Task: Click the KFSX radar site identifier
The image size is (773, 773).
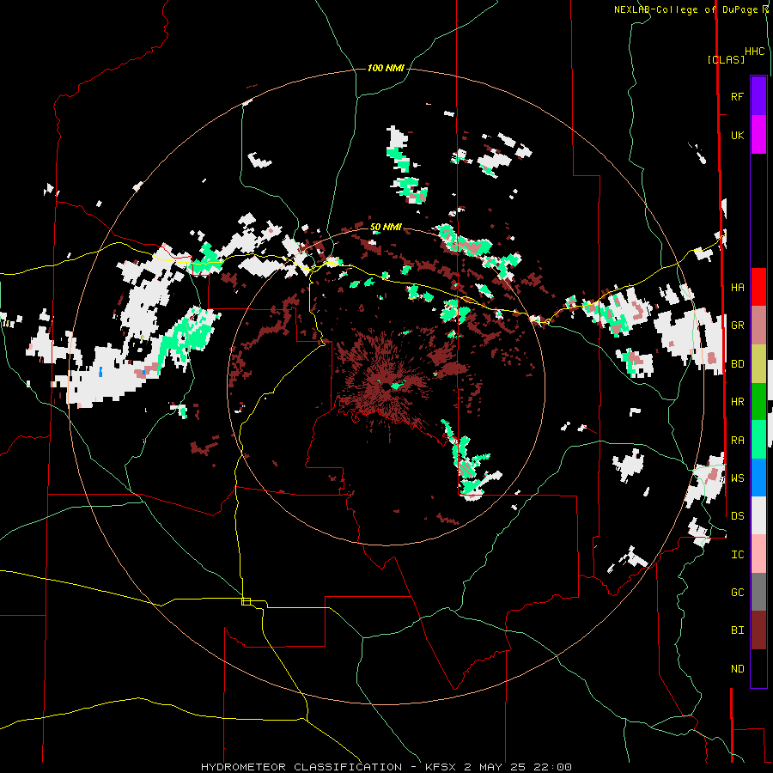Action: [x=442, y=767]
